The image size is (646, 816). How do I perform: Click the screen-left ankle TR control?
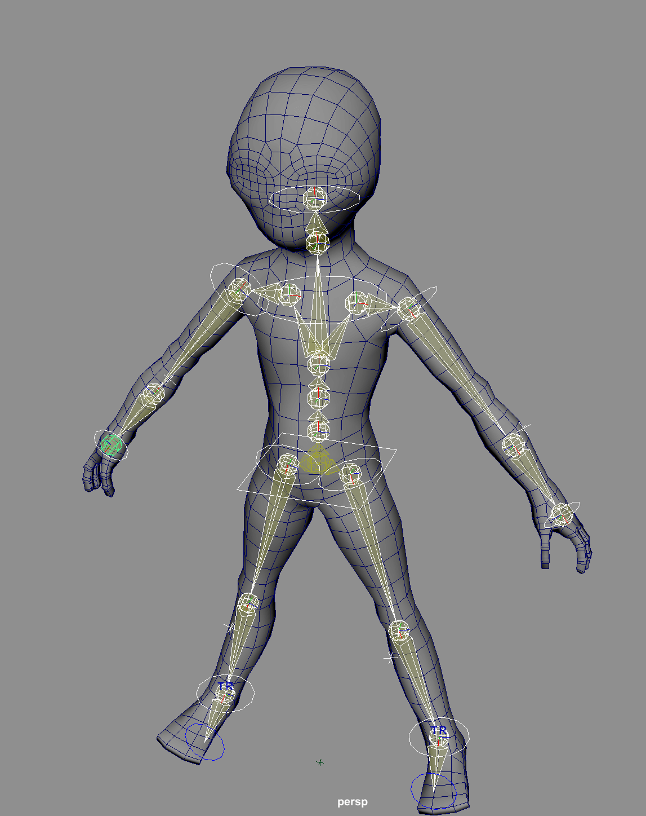(225, 687)
